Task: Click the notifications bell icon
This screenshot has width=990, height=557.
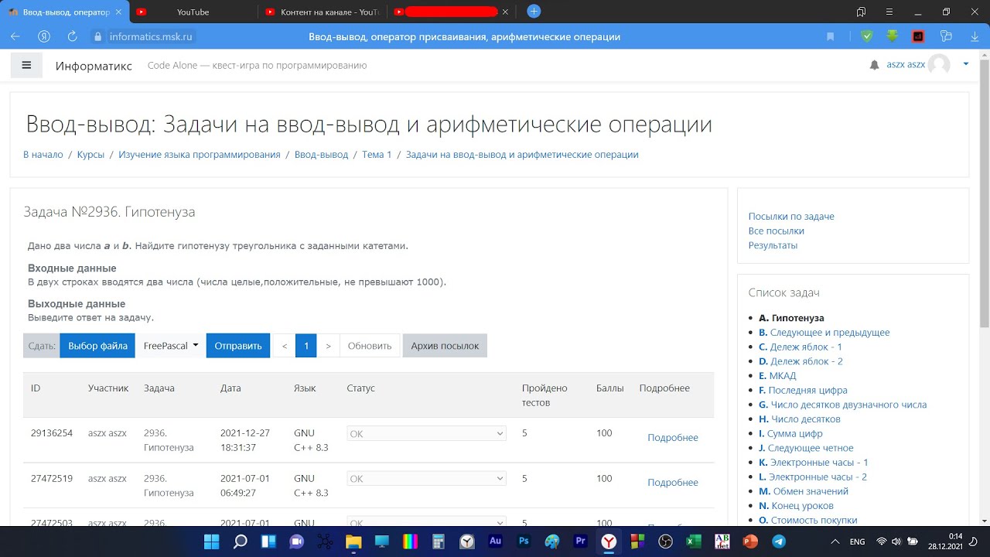Action: 875,65
